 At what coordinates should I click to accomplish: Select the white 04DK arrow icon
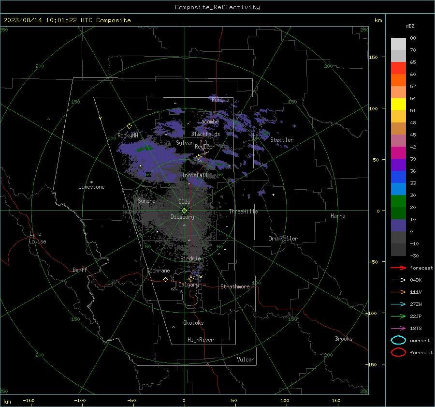tap(398, 280)
